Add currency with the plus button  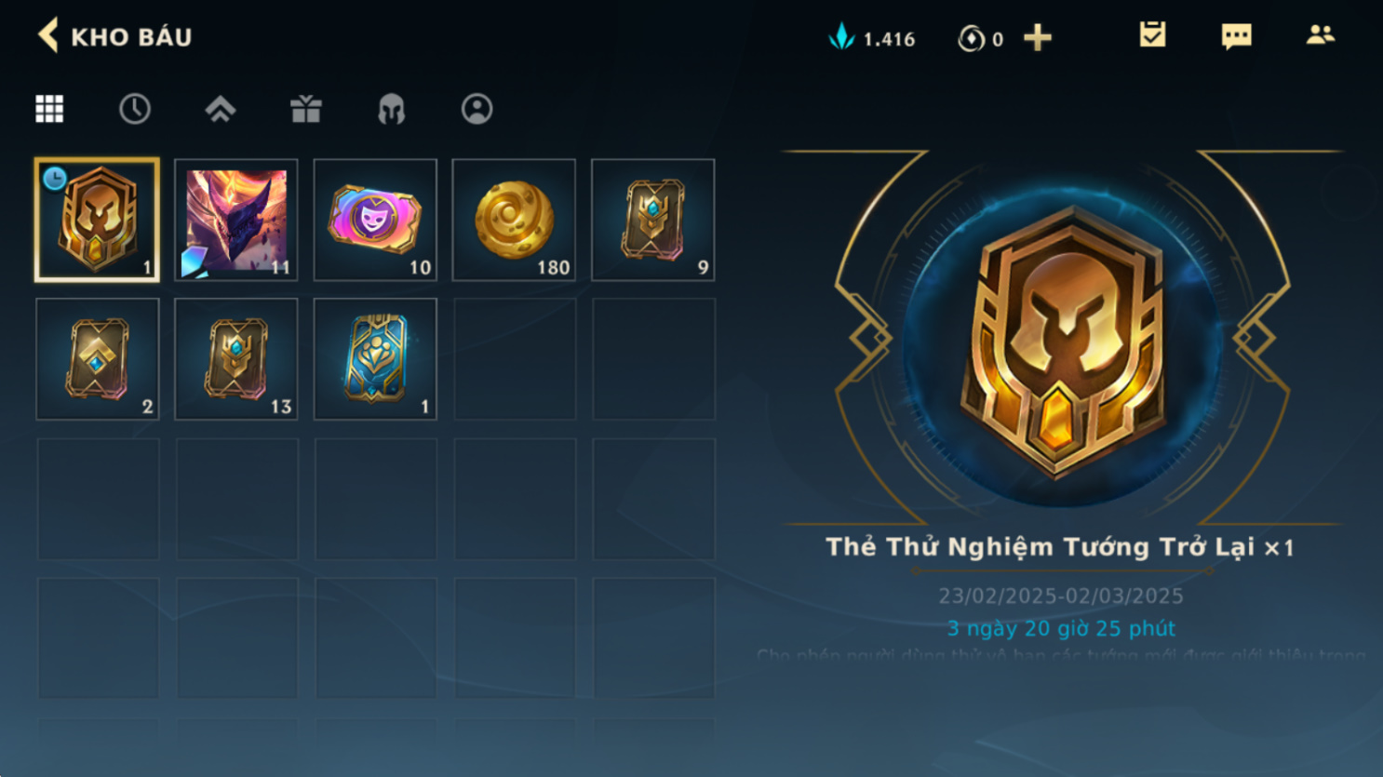coord(1037,38)
